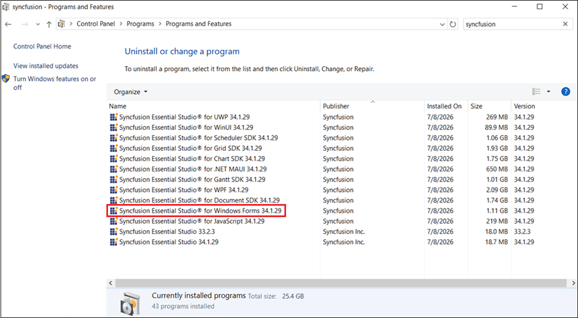
Task: Click the Scheduler SDK program icon
Action: 114,138
